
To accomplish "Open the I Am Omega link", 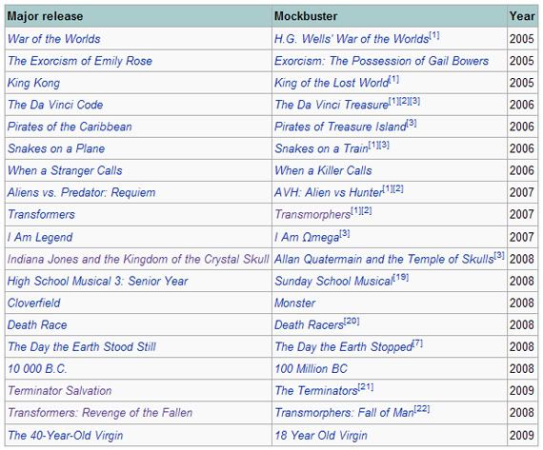I will tap(307, 237).
